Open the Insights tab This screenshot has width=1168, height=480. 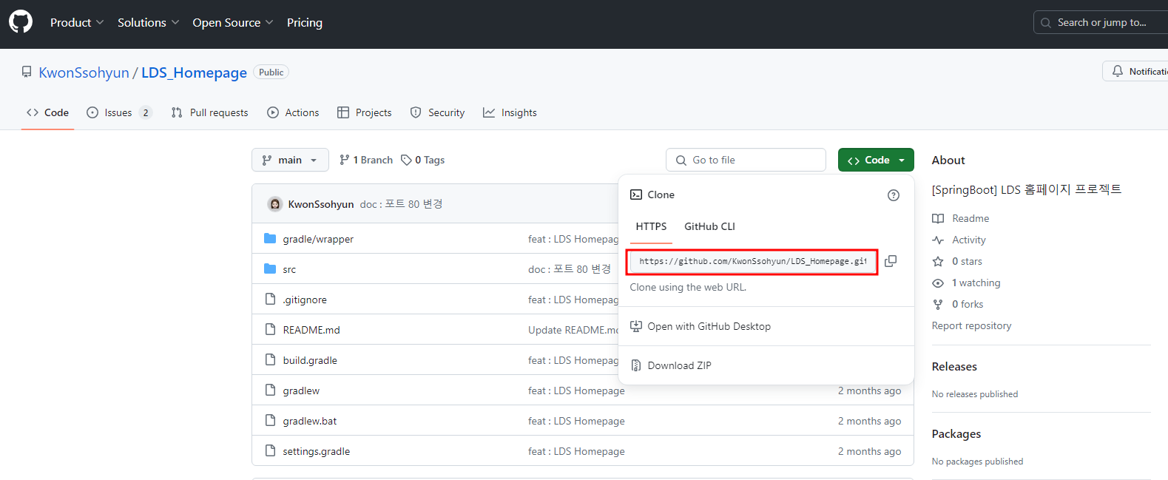(x=510, y=112)
